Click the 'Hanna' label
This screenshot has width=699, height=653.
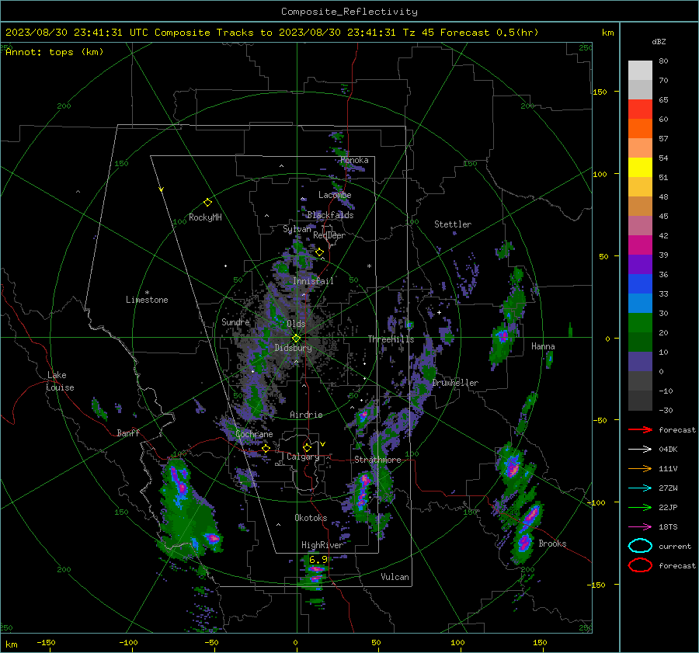coord(543,346)
